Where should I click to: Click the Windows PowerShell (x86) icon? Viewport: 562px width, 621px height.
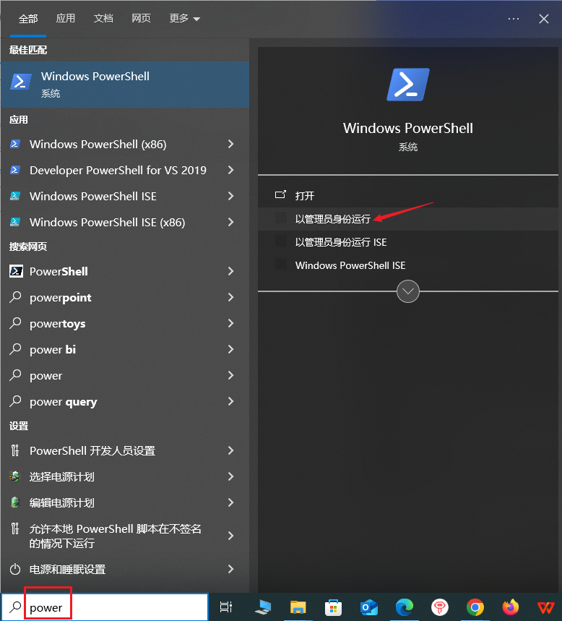[15, 144]
